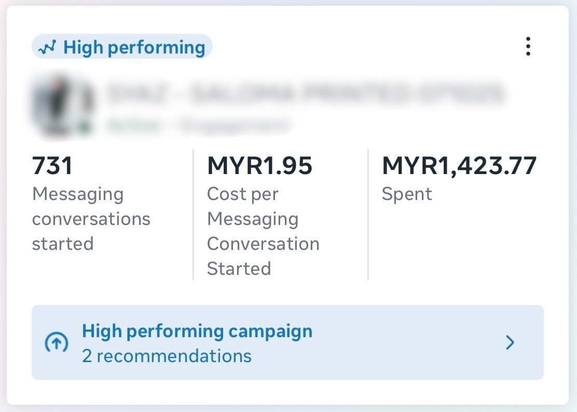Click the Cost per Messaging Conversation Started label
The width and height of the screenshot is (577, 412).
(x=263, y=231)
